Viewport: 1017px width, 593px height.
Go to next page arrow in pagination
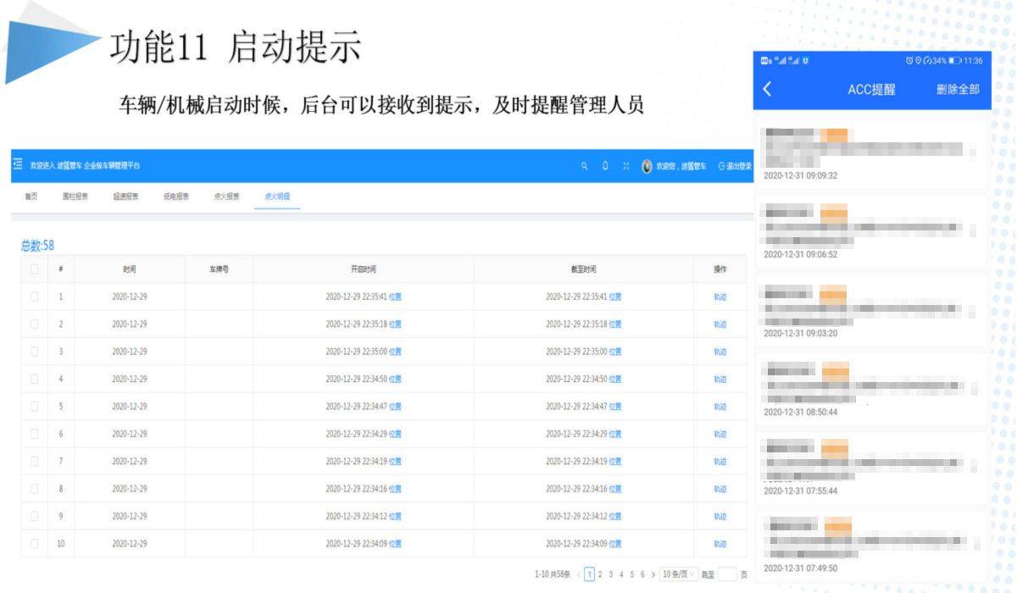point(653,574)
